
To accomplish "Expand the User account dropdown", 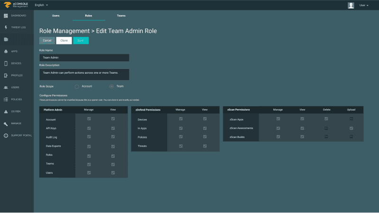I will [365, 5].
